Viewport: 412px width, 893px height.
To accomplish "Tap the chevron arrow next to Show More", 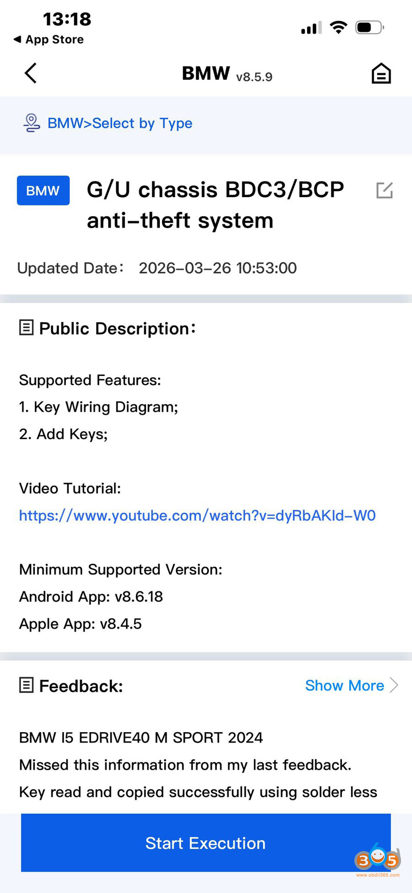I will 394,685.
